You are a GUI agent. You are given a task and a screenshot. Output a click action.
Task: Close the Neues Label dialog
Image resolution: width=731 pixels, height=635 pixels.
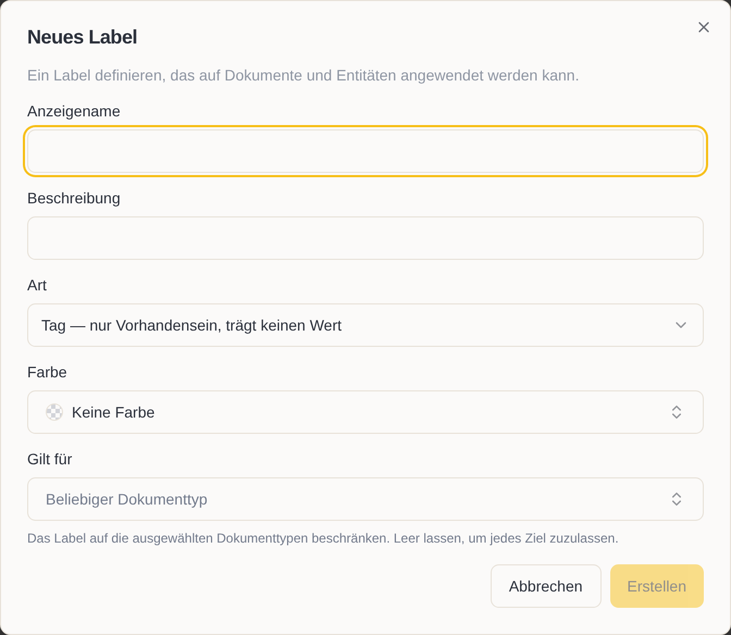704,27
